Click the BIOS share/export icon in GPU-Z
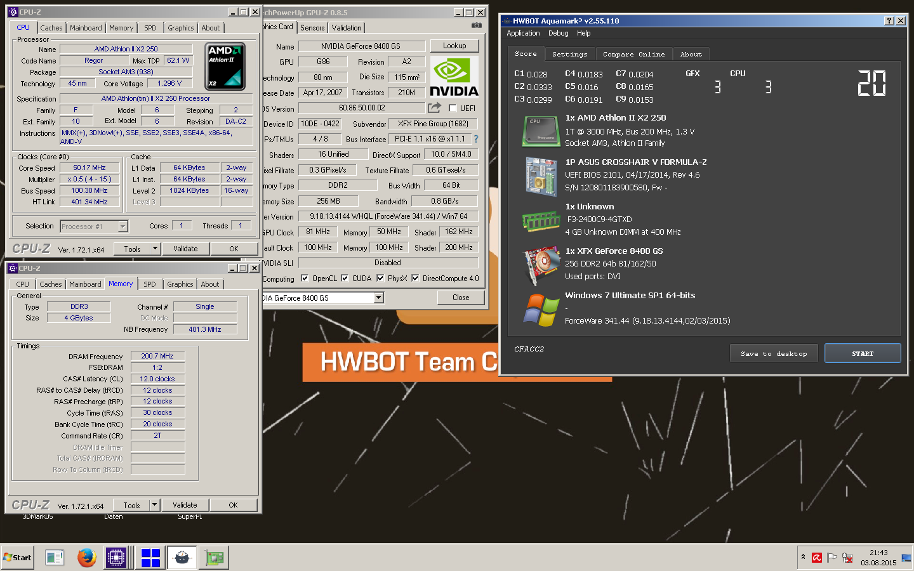 [x=434, y=108]
